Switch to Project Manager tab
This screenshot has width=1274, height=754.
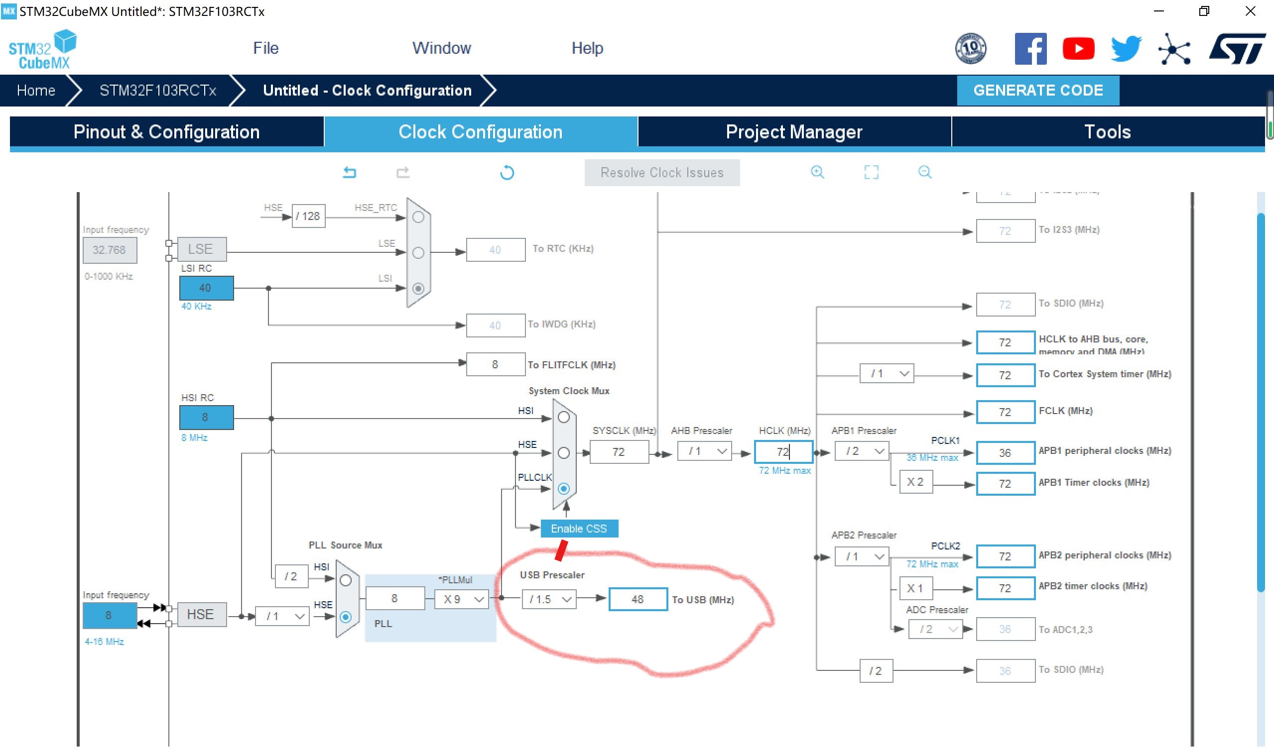click(794, 132)
